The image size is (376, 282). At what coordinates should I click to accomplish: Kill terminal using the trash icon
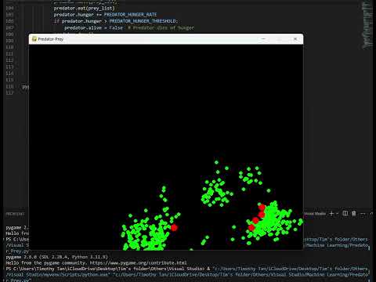[354, 213]
